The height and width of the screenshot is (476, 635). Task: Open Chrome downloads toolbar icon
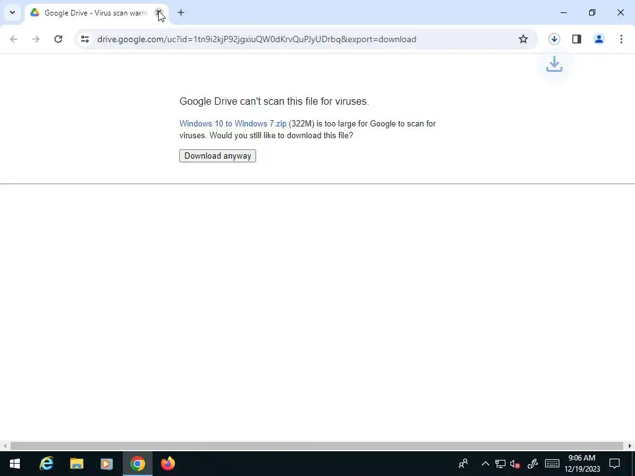coord(554,39)
